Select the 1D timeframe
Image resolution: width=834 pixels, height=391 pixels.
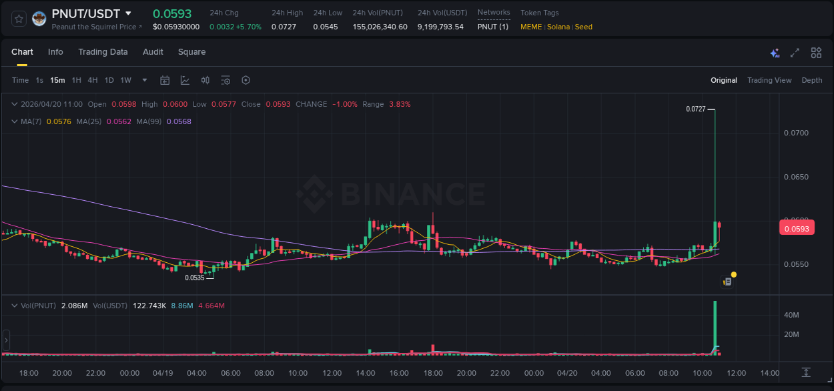pyautogui.click(x=109, y=80)
